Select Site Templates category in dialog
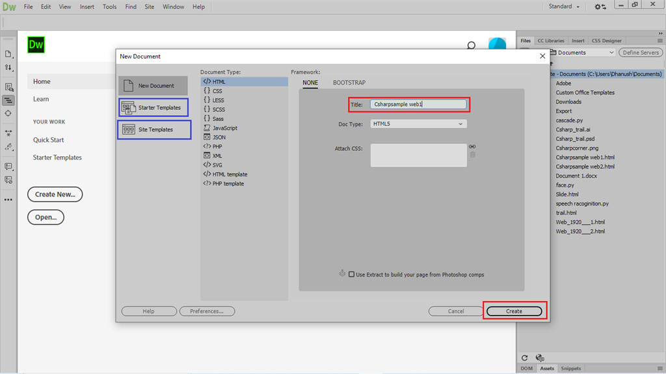 (154, 129)
